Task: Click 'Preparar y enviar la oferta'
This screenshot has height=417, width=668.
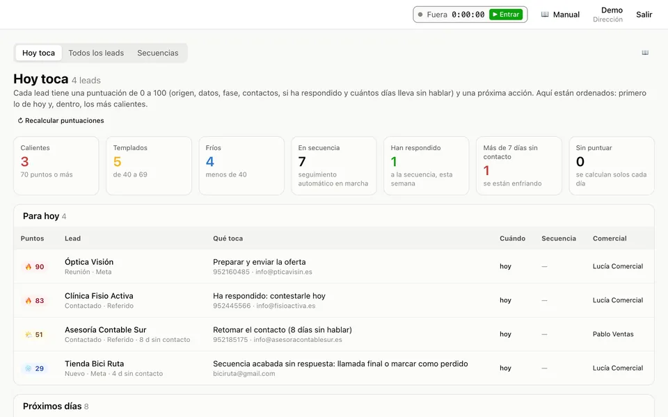Action: [259, 262]
